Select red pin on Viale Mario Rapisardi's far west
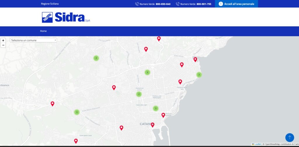 53,104
